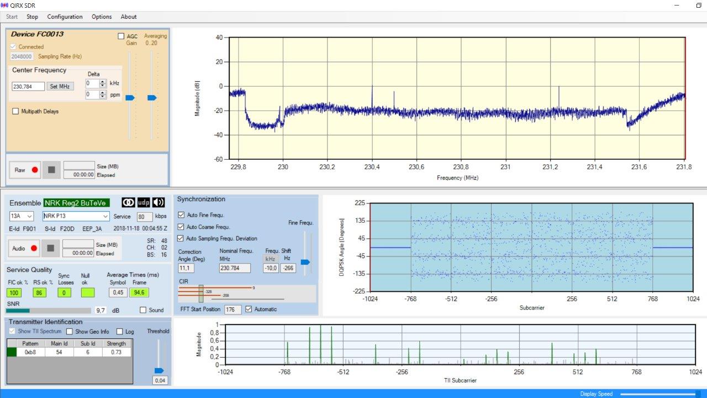Click the stereo mode icon beside ensemble name

click(128, 202)
